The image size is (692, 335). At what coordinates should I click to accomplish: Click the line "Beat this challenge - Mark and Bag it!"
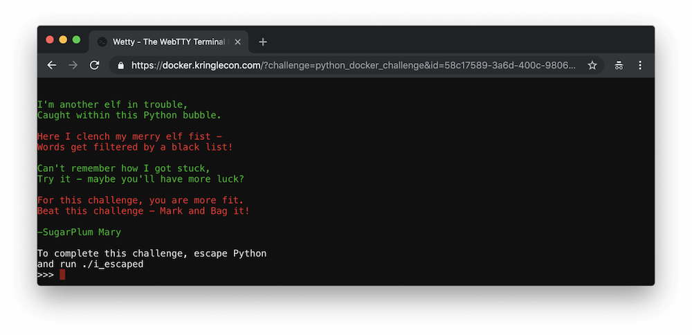143,211
